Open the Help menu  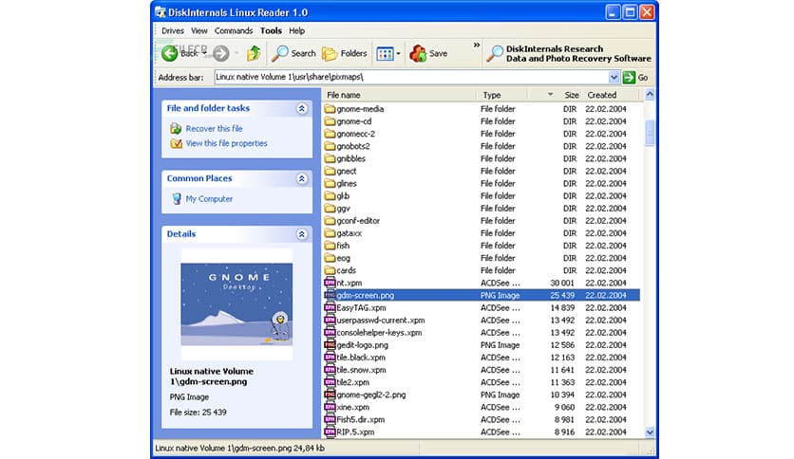point(296,31)
